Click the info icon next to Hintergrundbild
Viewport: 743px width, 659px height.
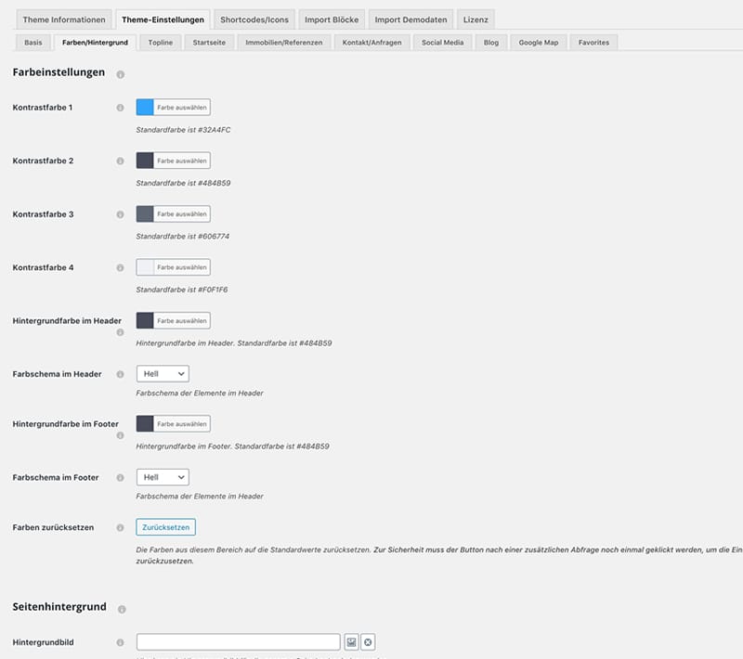[120, 642]
